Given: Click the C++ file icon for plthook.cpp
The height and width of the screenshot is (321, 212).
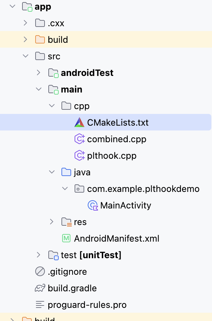Looking at the screenshot, I should pyautogui.click(x=79, y=156).
